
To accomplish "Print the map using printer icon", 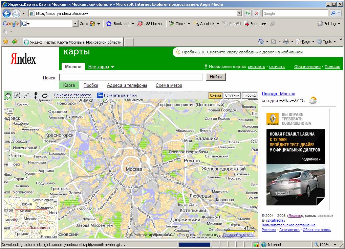I will [x=45, y=96].
